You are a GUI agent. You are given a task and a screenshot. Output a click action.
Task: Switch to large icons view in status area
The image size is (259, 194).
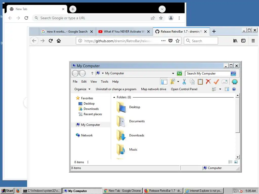pos(236,162)
